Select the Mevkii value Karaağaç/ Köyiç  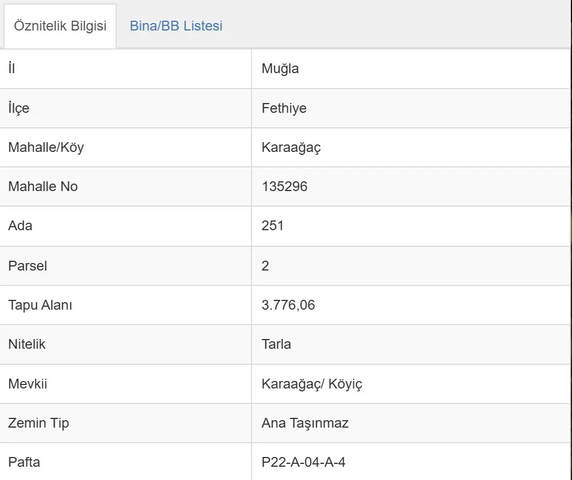[312, 384]
